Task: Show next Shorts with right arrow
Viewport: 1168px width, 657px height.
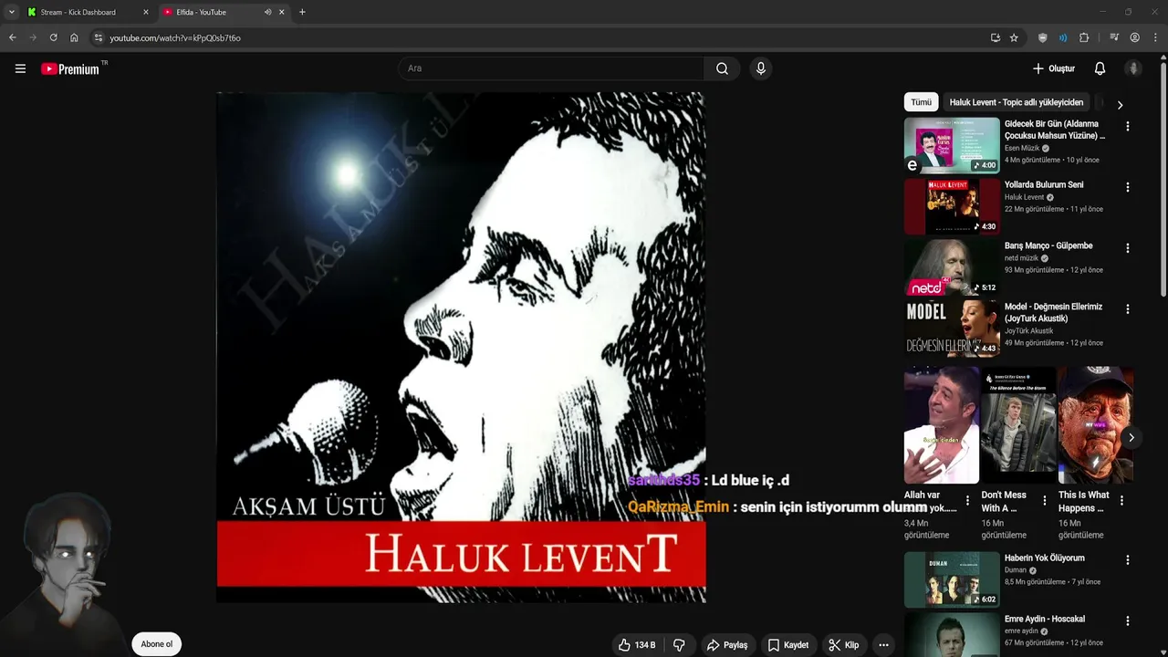Action: pos(1131,437)
